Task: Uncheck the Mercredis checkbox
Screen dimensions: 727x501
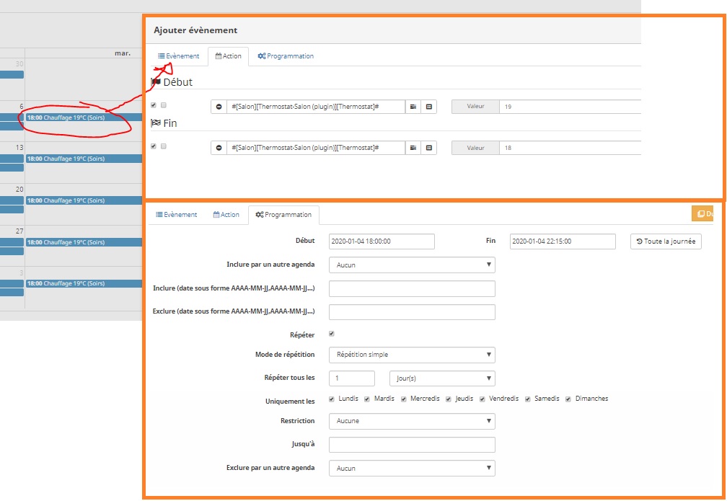Action: point(404,399)
